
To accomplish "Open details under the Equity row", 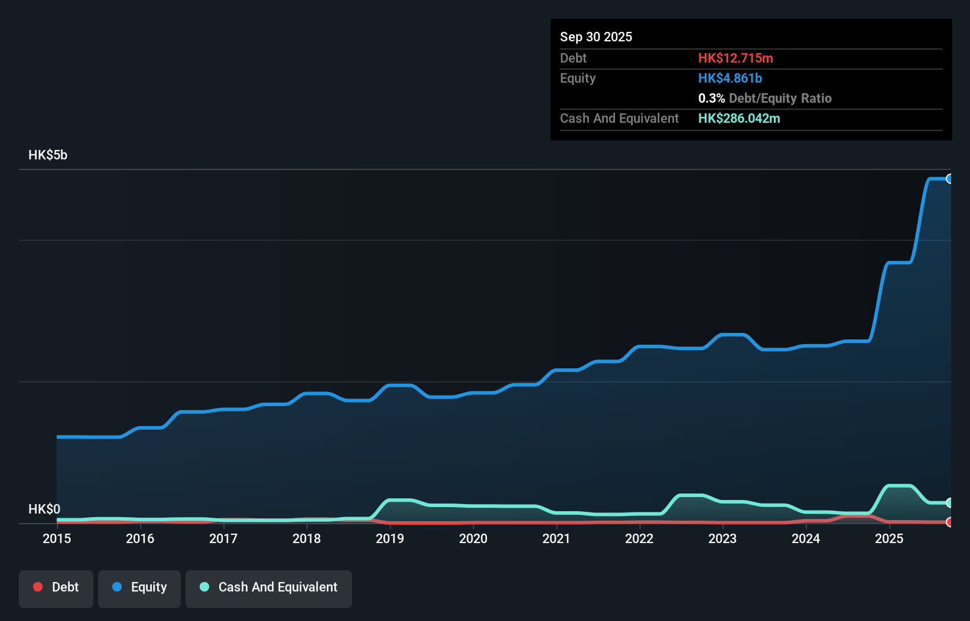I will pyautogui.click(x=577, y=78).
